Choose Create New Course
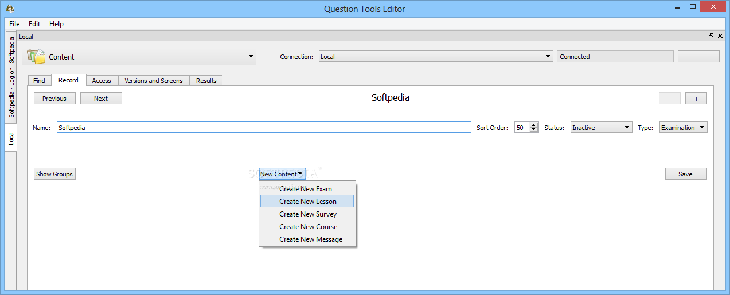This screenshot has height=295, width=730. pyautogui.click(x=307, y=227)
